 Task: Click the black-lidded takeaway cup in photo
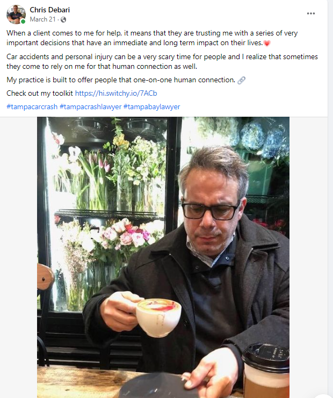click(x=265, y=371)
